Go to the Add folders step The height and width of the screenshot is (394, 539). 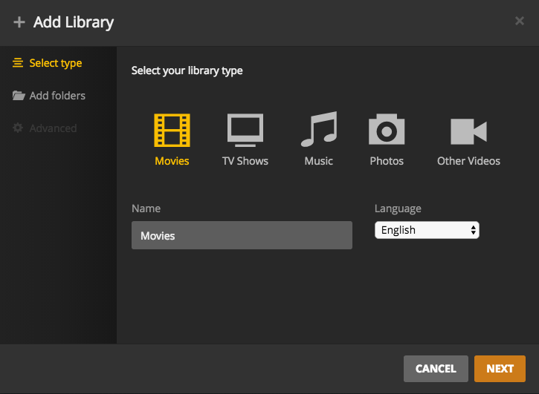(57, 96)
